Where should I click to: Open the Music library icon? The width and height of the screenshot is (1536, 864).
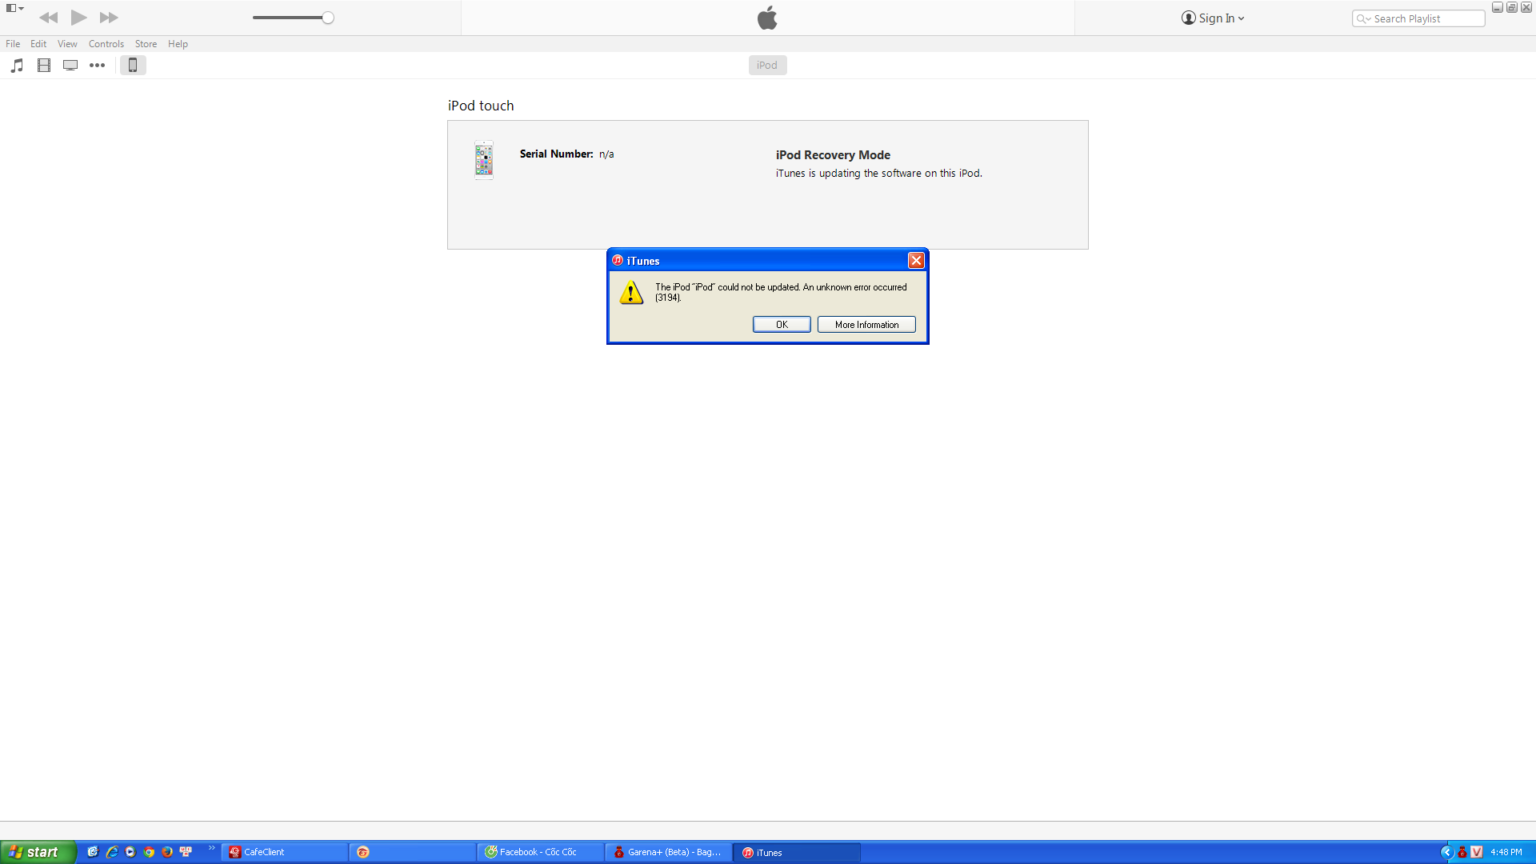pos(17,66)
